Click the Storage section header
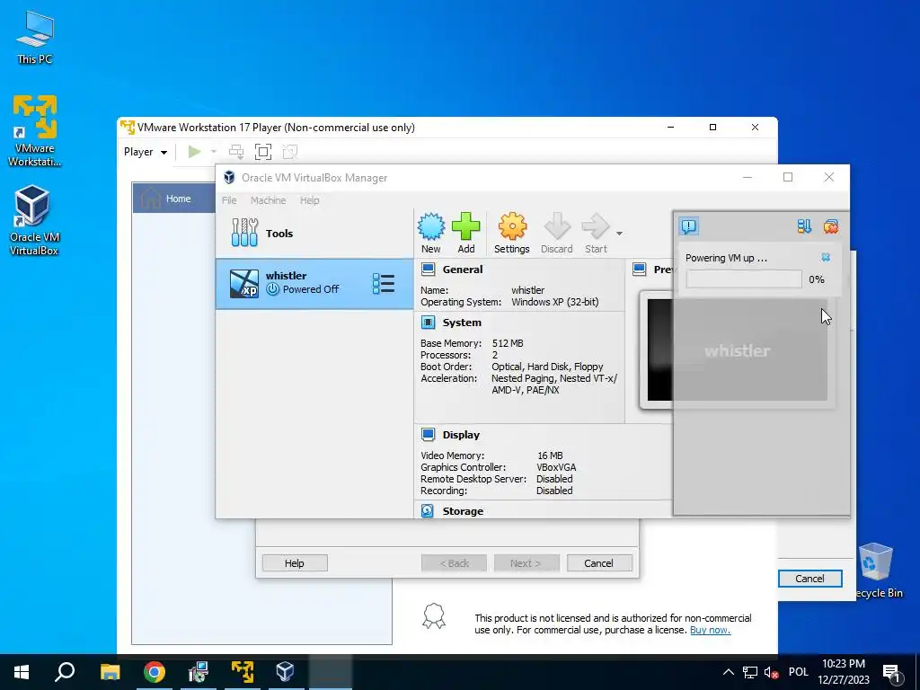The width and height of the screenshot is (920, 690). [x=463, y=511]
